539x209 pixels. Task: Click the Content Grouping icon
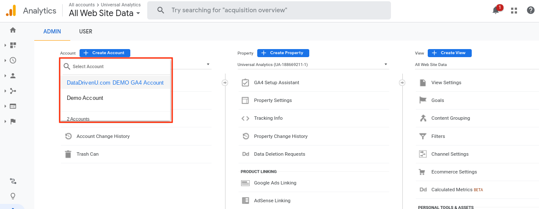[x=423, y=118]
